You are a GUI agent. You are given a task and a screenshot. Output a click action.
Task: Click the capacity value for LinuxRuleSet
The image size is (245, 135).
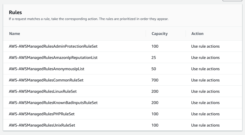pos(155,91)
